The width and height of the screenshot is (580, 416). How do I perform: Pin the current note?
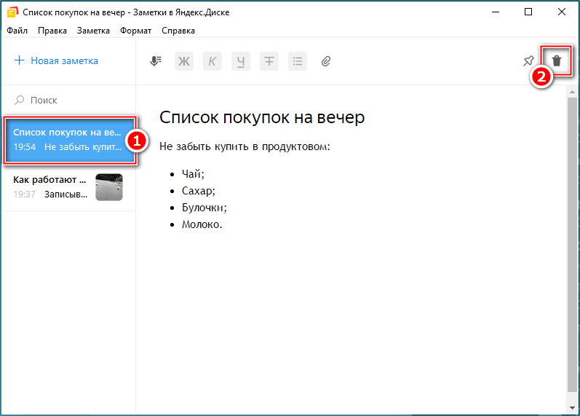click(x=528, y=60)
